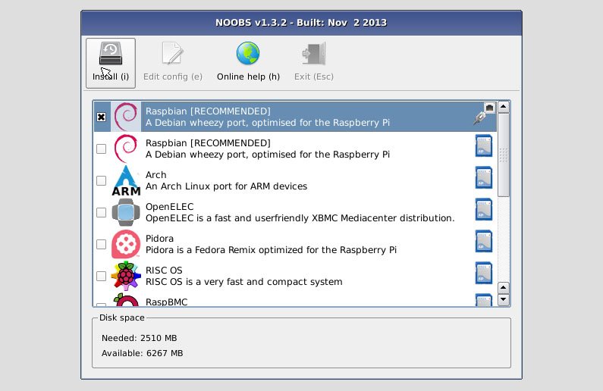Click the OpenELEC logo icon
603x391 pixels.
click(126, 213)
